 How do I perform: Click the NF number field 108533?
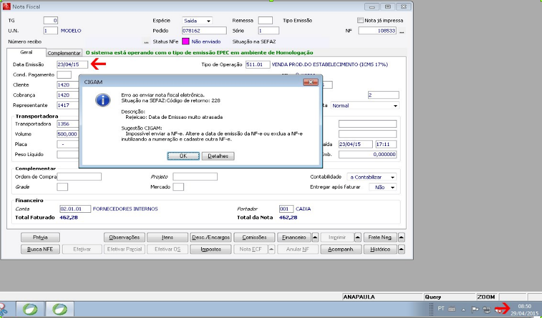(378, 31)
